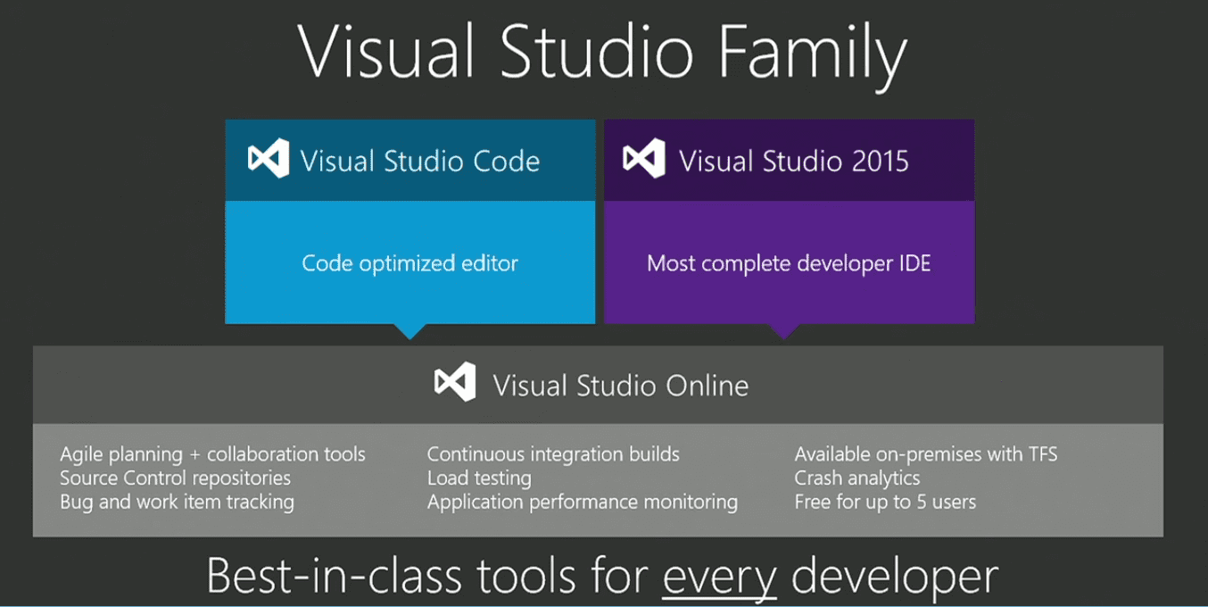Click 'Bug and work item tracking' line

click(x=177, y=502)
